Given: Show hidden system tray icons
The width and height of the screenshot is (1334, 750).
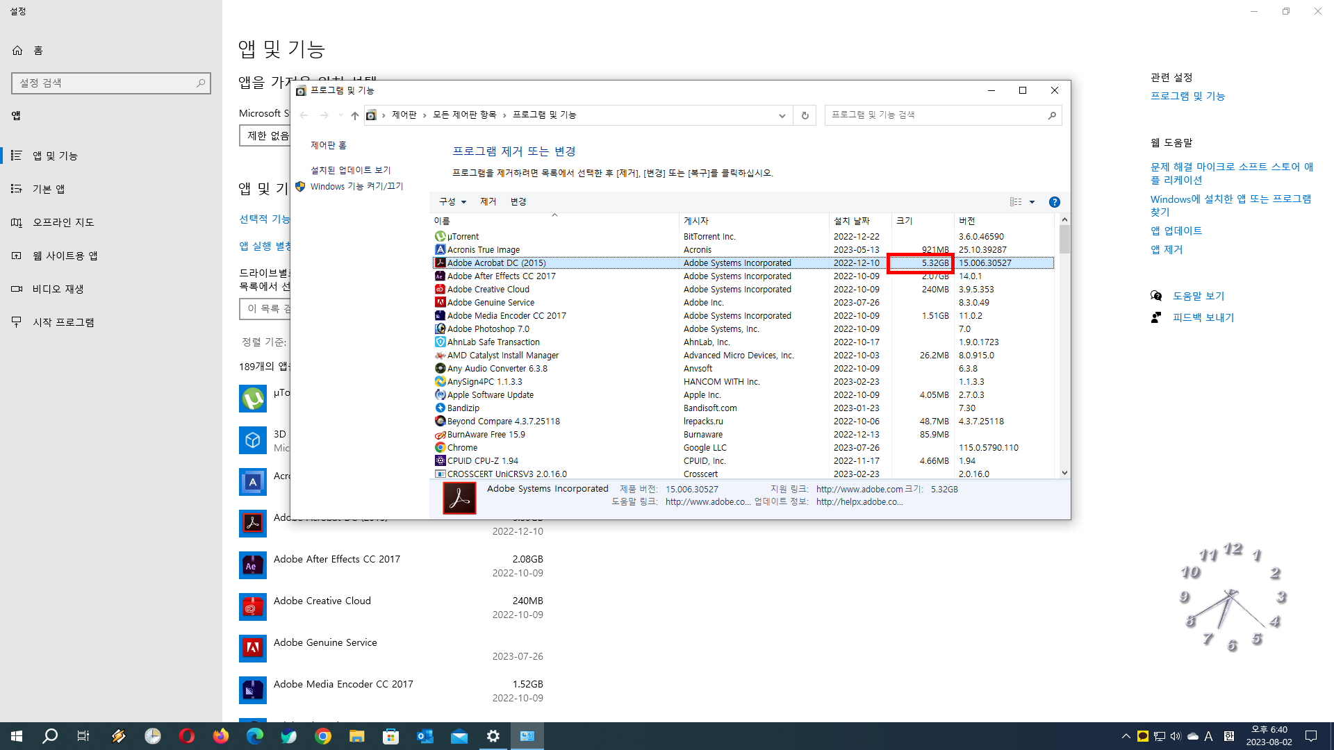Looking at the screenshot, I should pos(1126,736).
